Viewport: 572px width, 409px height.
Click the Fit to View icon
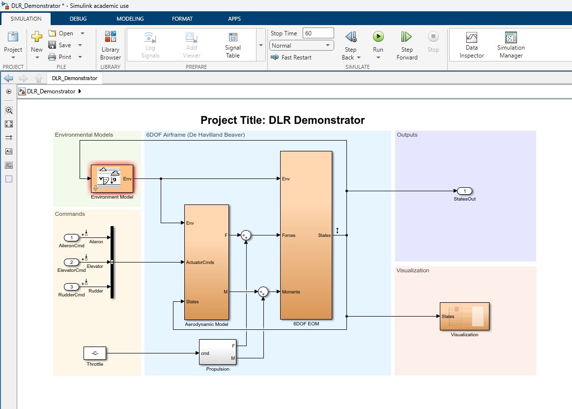(x=9, y=124)
